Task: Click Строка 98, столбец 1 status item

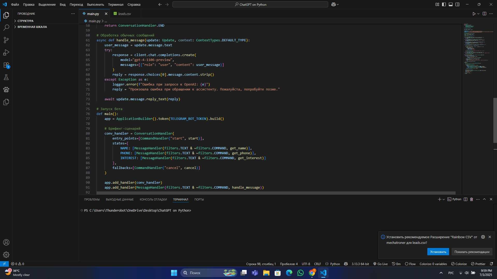Action: click(x=261, y=264)
